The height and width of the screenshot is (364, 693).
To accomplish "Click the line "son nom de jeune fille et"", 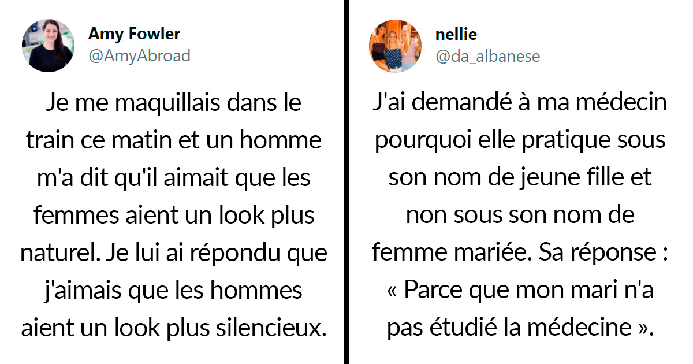I will pos(520,178).
